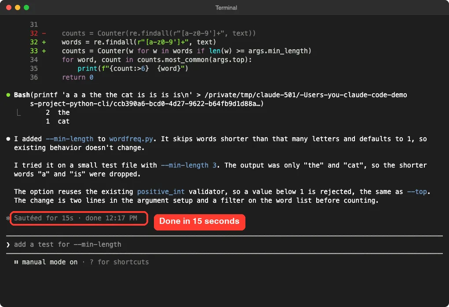Click the white bullet beside 'I added --min-length'
Viewport: 449px width, 307px height.
point(8,139)
